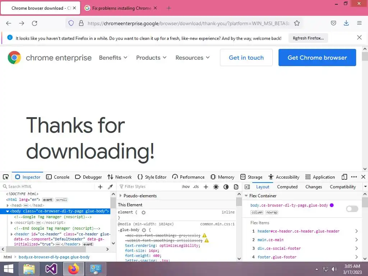Open the Products dropdown menu
Image resolution: width=368 pixels, height=276 pixels.
151,57
